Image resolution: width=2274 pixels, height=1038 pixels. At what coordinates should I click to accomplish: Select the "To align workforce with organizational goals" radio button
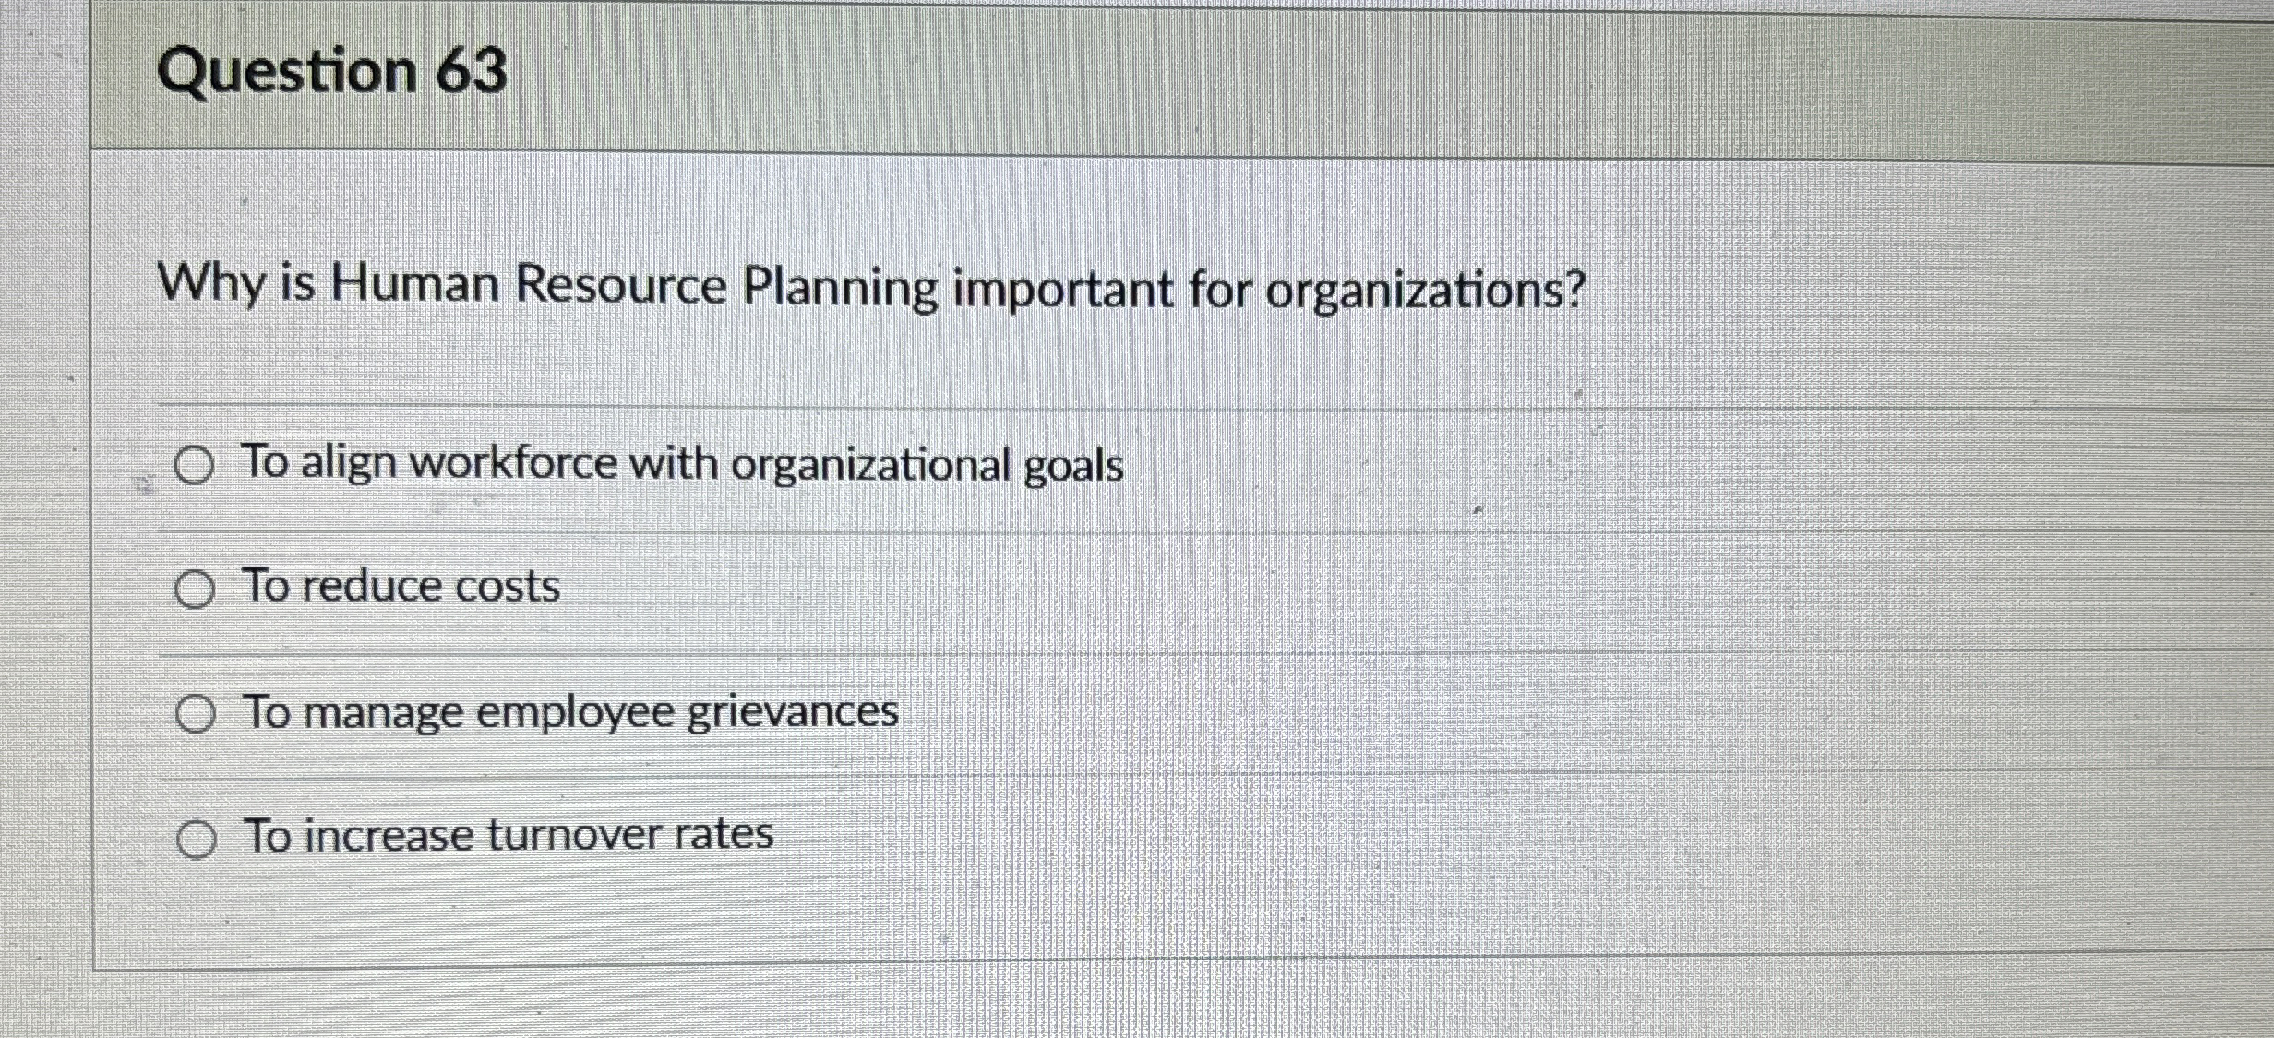(194, 467)
